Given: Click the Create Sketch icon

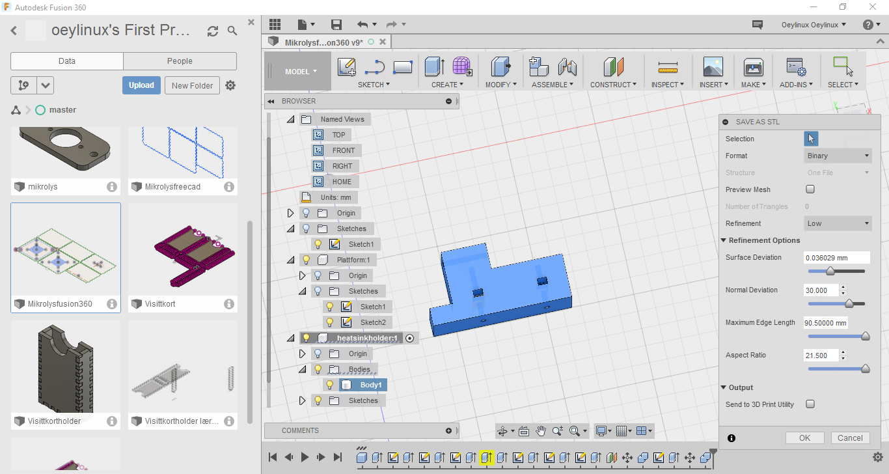Looking at the screenshot, I should coord(347,66).
